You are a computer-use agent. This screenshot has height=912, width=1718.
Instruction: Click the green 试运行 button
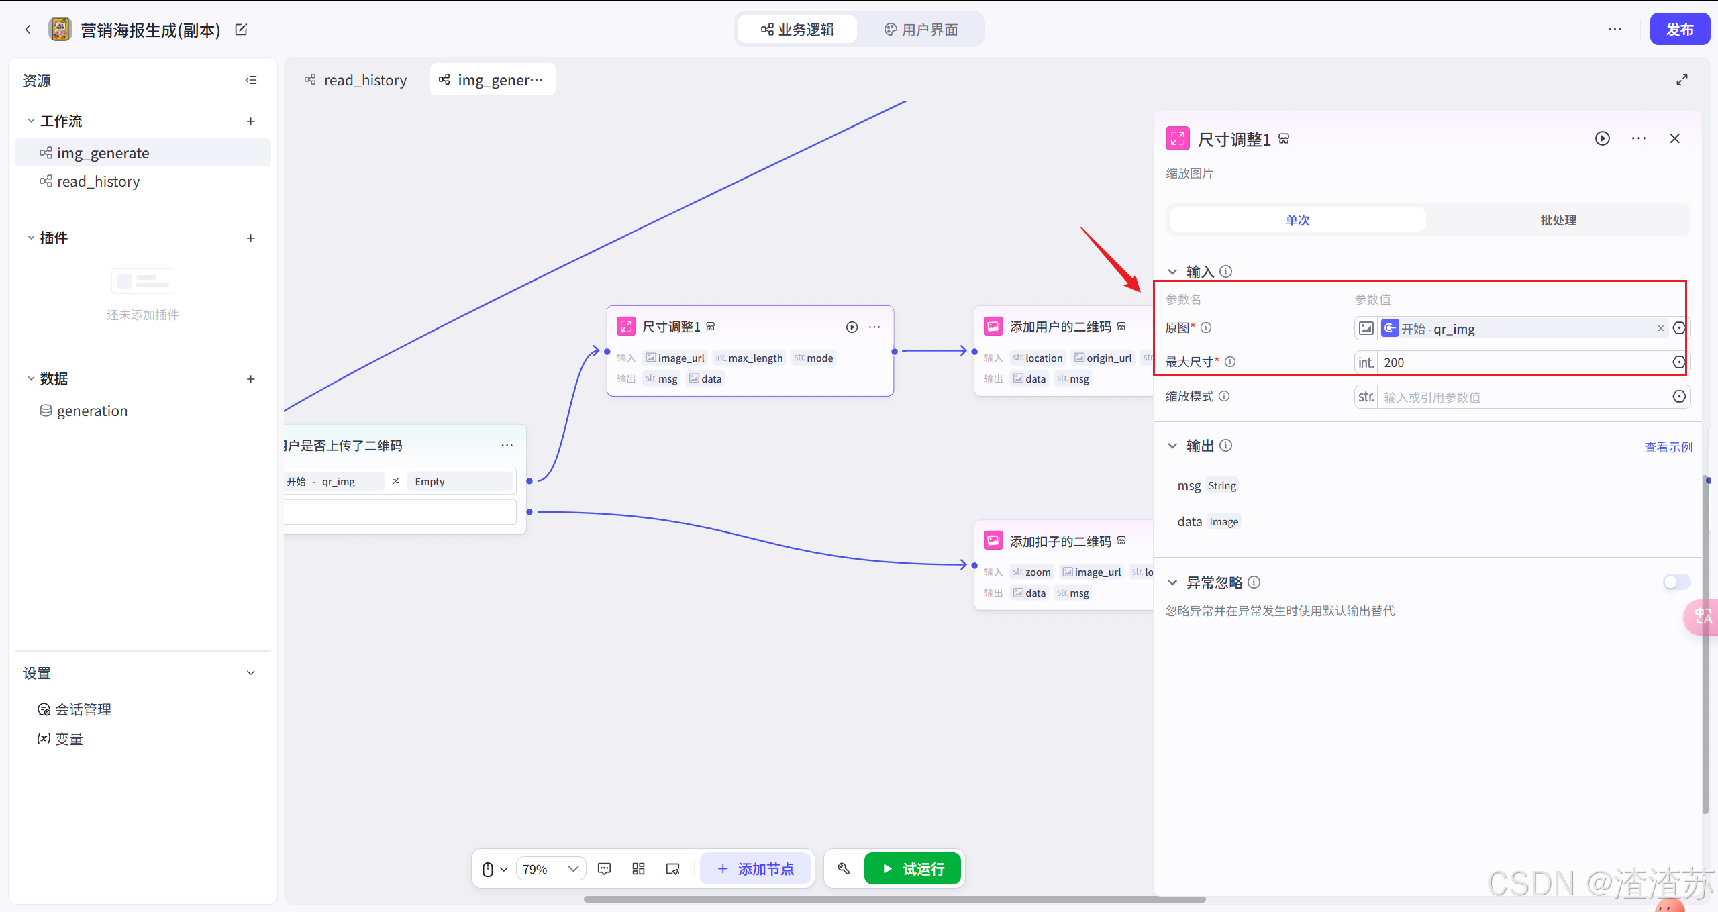913,869
